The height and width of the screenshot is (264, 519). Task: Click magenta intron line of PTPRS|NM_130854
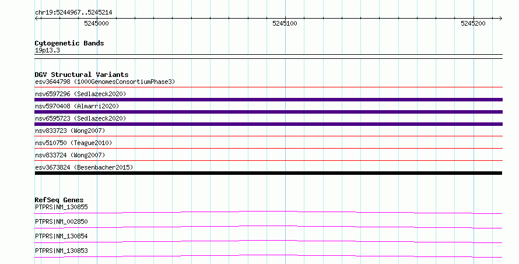[268, 241]
